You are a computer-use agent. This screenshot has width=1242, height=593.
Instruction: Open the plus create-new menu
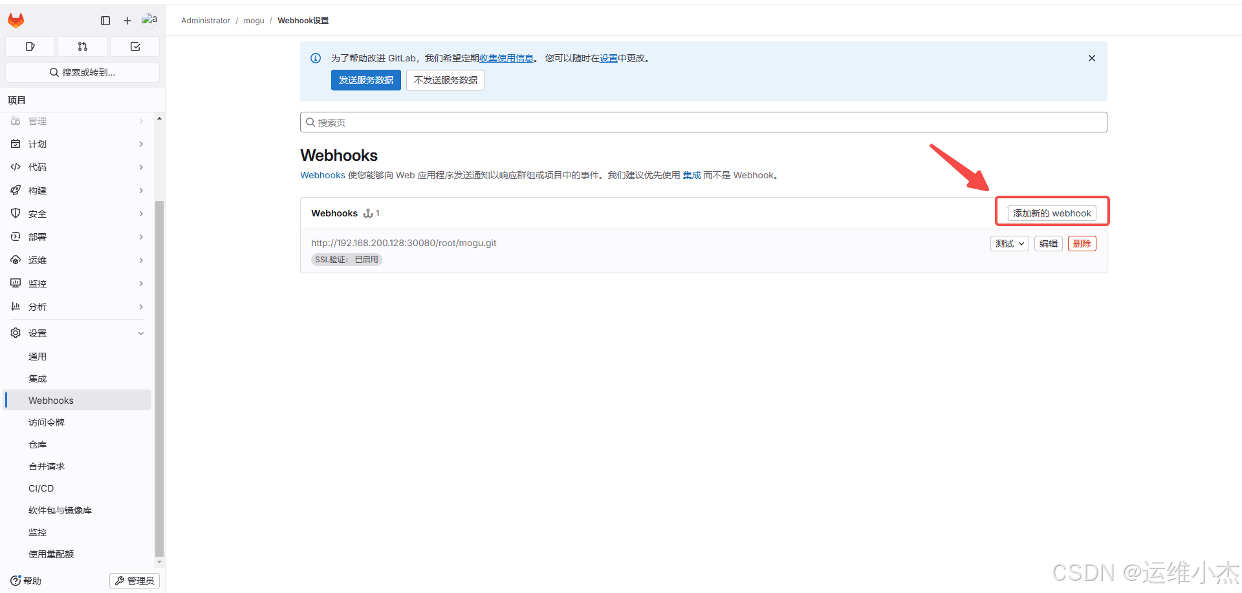(x=127, y=21)
